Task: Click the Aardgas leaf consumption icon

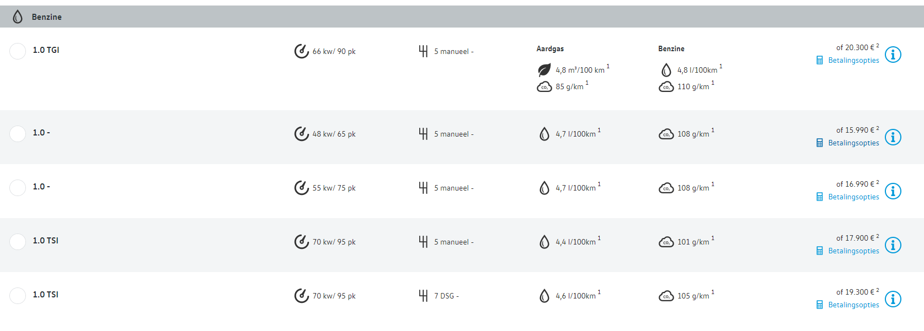Action: click(544, 70)
